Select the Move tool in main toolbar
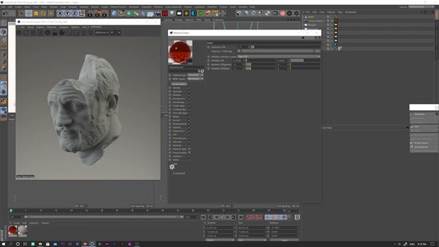 point(29,13)
